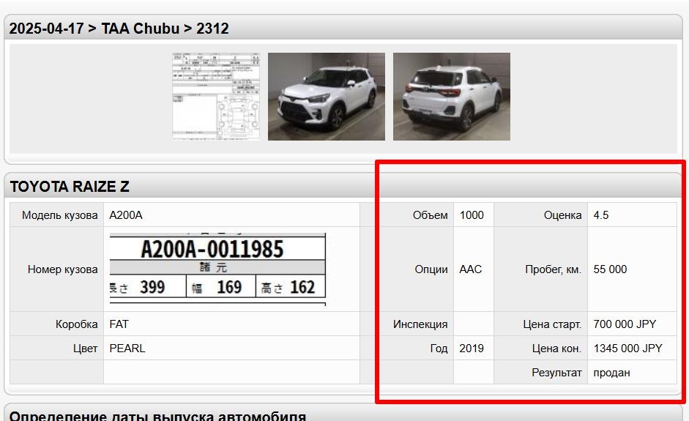The image size is (689, 421).
Task: Select the body model value 'A200A'
Action: click(x=126, y=215)
